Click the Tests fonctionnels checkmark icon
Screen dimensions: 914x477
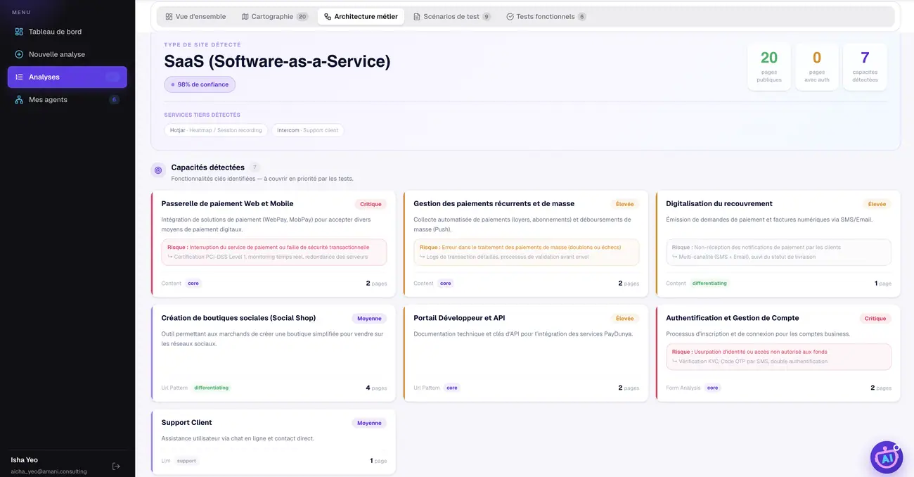(x=510, y=16)
